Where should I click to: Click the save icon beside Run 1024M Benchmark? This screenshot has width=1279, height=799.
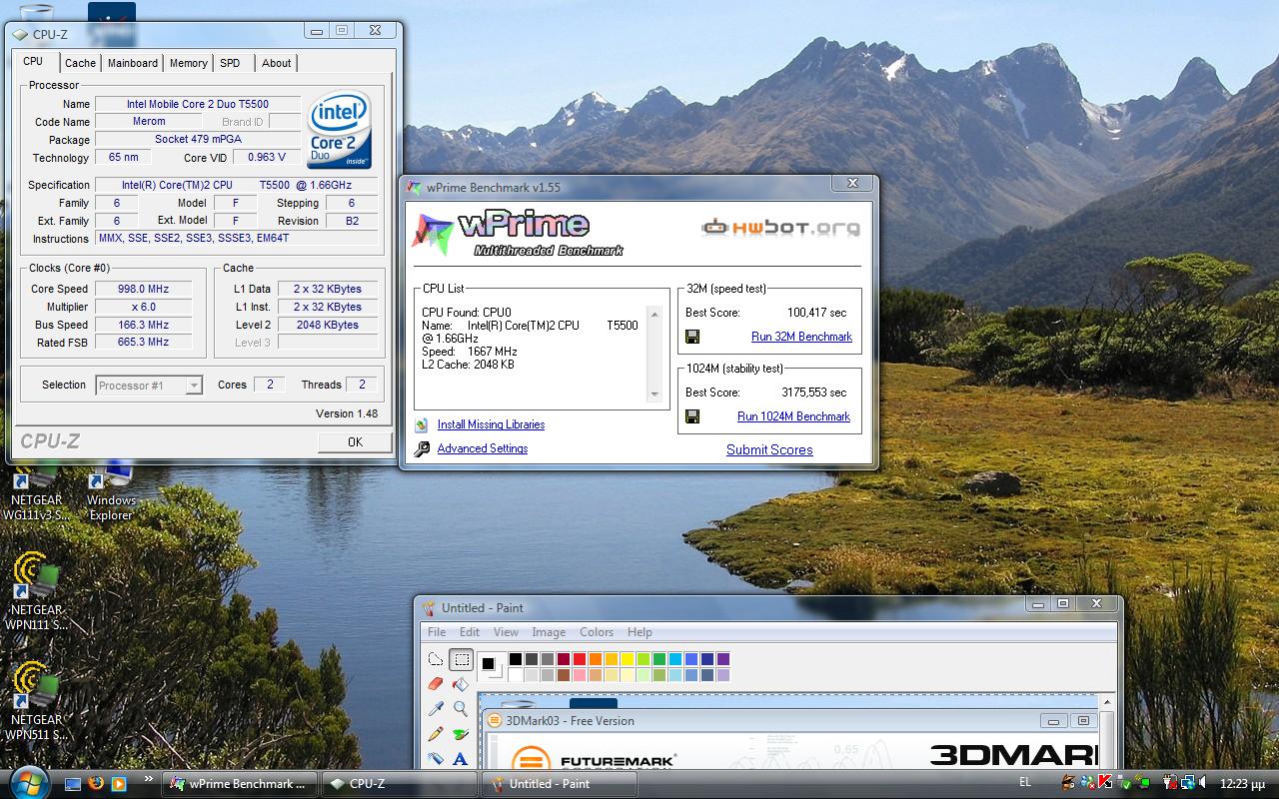click(x=692, y=416)
